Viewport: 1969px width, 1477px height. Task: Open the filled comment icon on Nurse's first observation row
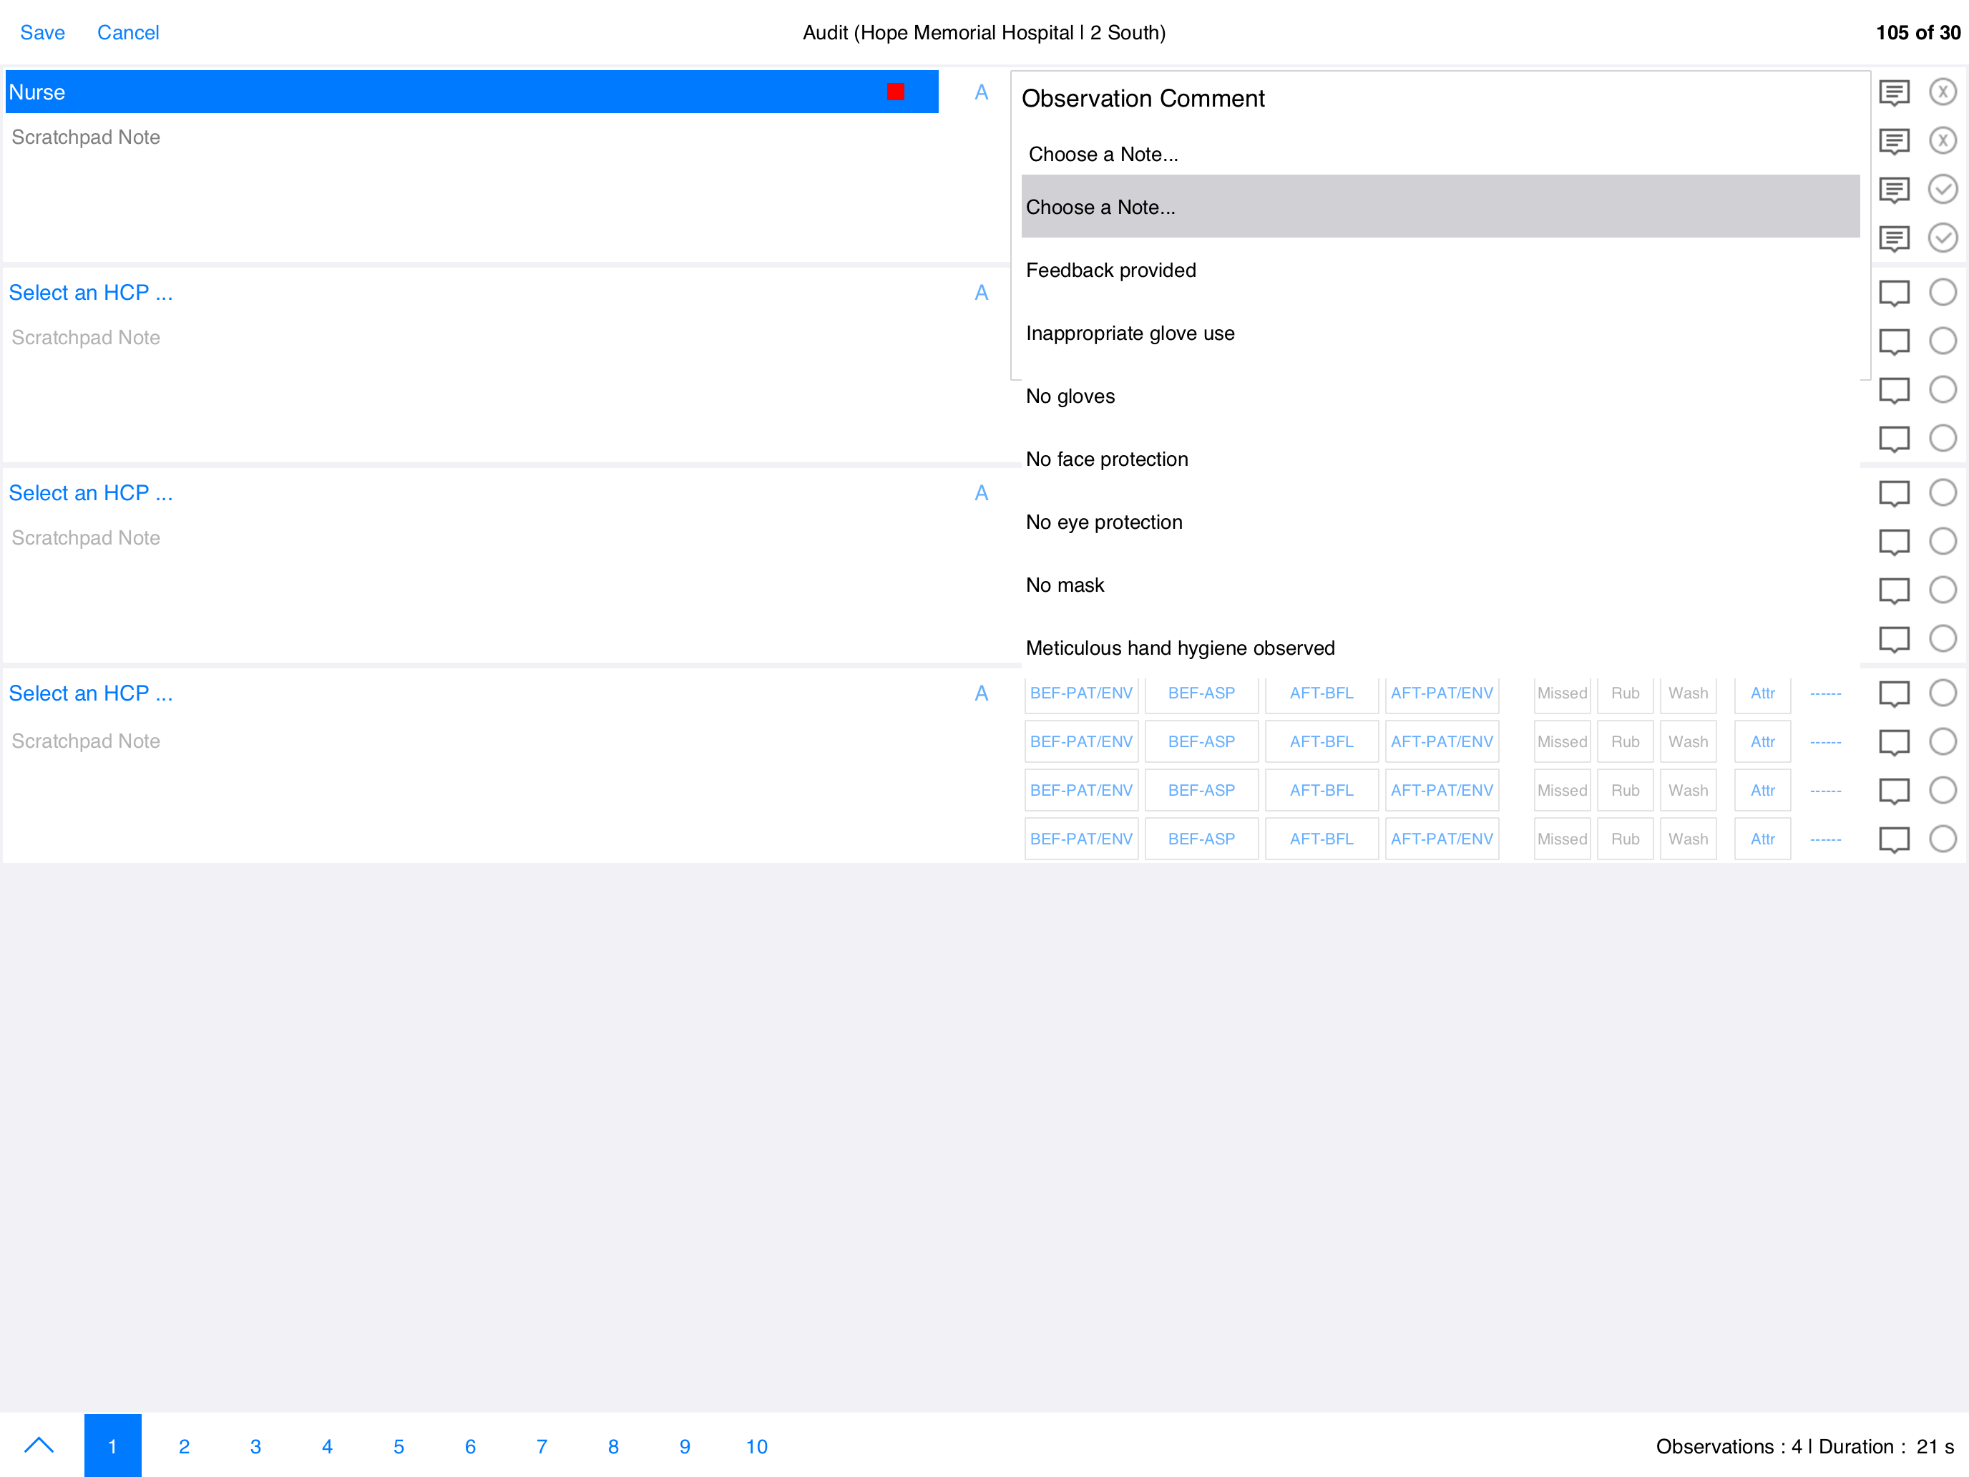coord(1893,92)
